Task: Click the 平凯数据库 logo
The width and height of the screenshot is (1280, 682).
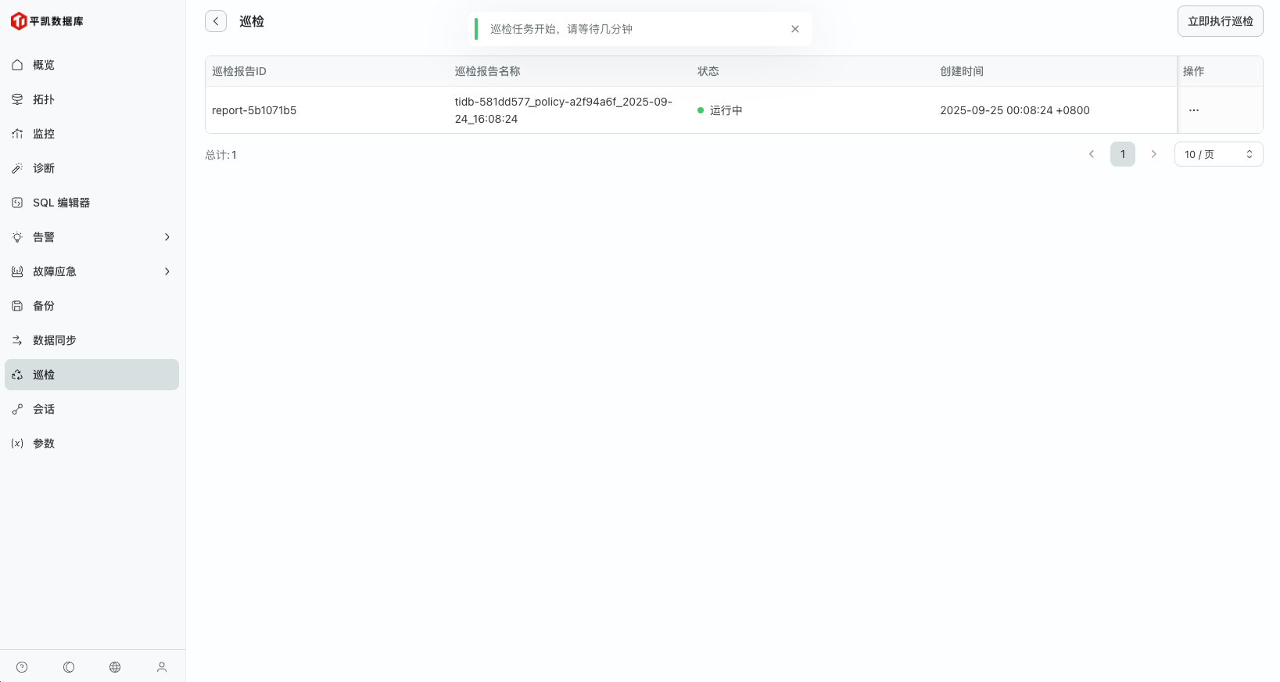Action: click(48, 21)
